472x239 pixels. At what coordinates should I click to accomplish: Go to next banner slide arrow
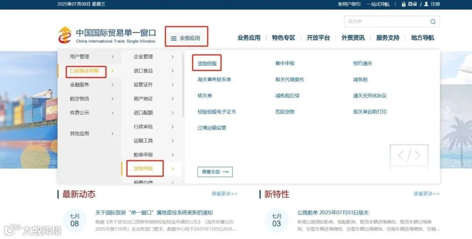point(448,110)
